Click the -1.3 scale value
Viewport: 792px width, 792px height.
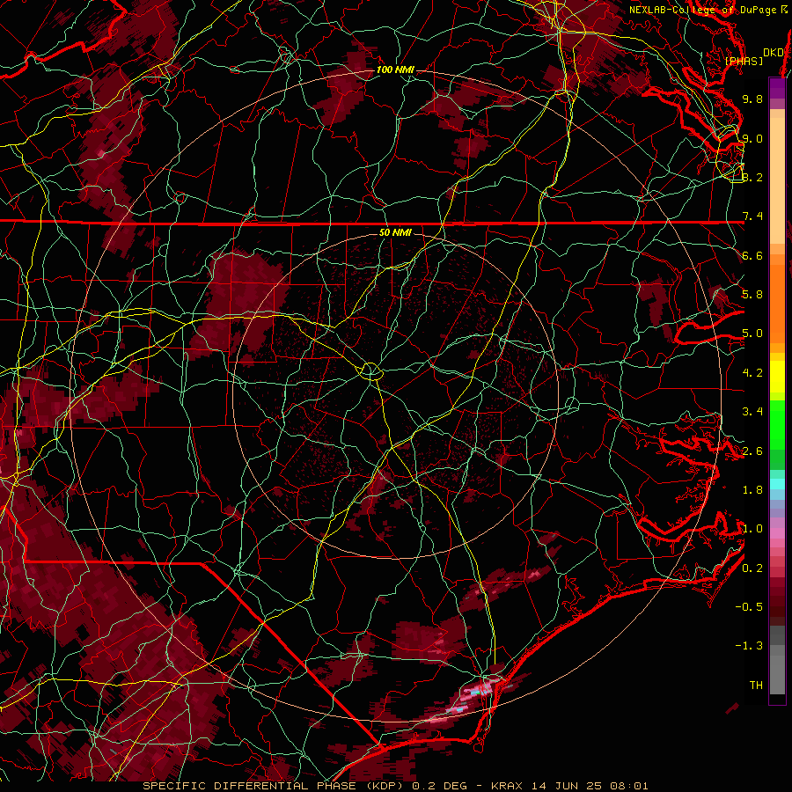coord(749,646)
